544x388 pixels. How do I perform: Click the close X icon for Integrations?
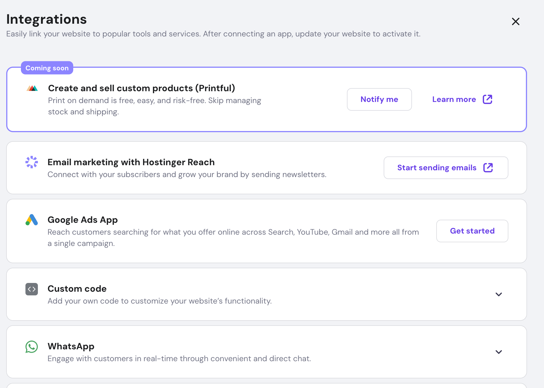[516, 21]
